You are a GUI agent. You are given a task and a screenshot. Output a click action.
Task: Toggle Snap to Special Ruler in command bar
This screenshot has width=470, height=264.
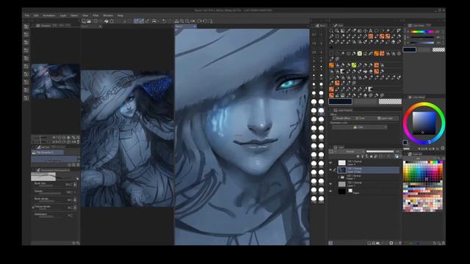[142, 21]
